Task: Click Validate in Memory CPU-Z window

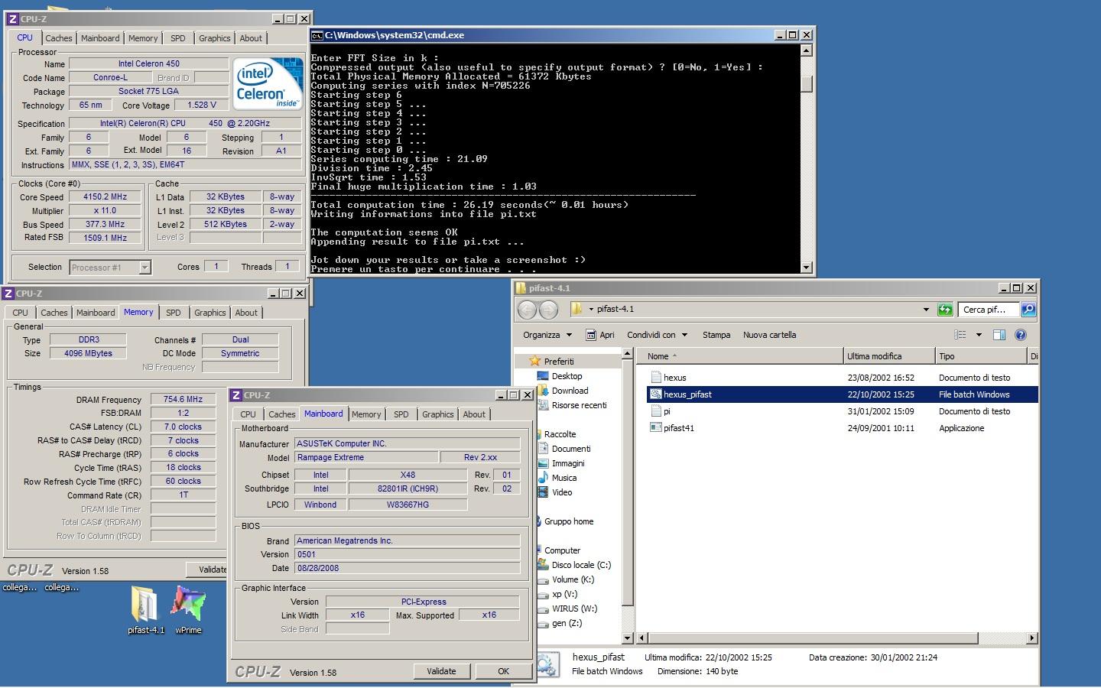Action: coord(207,570)
